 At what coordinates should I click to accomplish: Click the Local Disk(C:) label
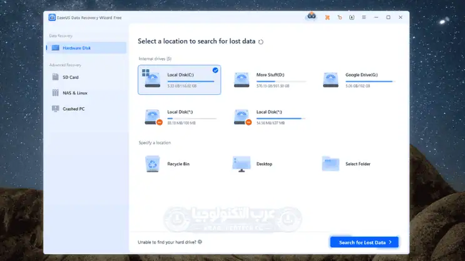point(180,75)
